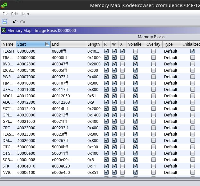Toggle Volatile checkbox for STK block
The width and height of the screenshot is (200, 186).
(136, 166)
